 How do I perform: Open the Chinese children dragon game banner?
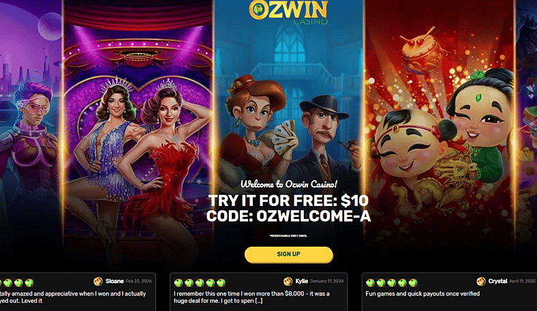[440, 134]
